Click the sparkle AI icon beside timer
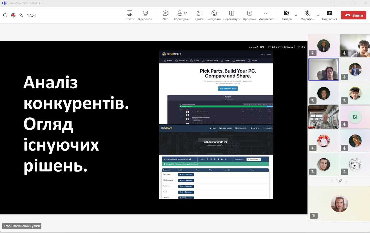 point(21,15)
